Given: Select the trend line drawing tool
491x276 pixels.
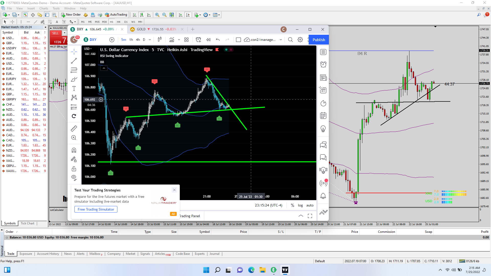Looking at the screenshot, I should (x=74, y=61).
